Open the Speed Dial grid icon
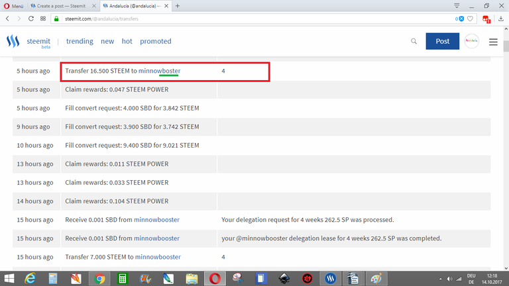Screen dimensions: 509x286 (x=43, y=19)
